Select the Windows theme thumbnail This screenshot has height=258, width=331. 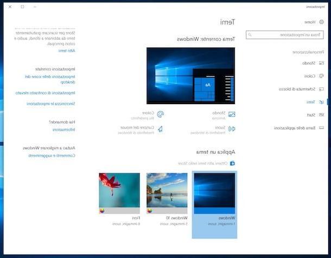click(214, 193)
